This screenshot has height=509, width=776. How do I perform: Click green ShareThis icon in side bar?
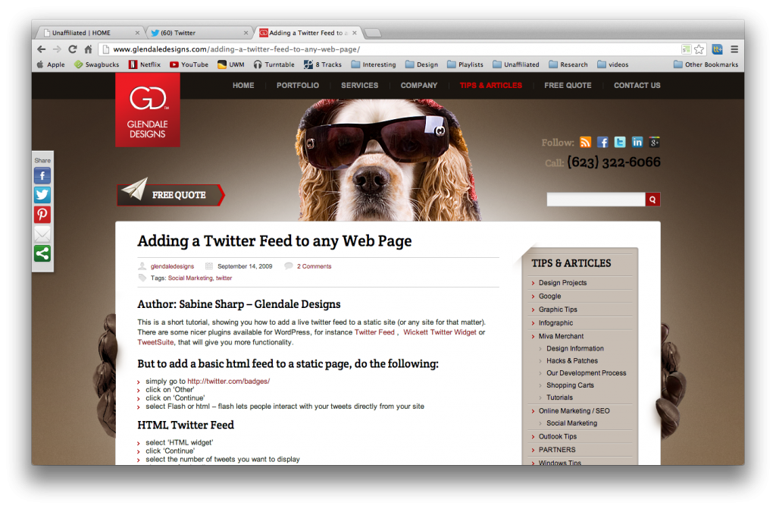click(x=42, y=253)
